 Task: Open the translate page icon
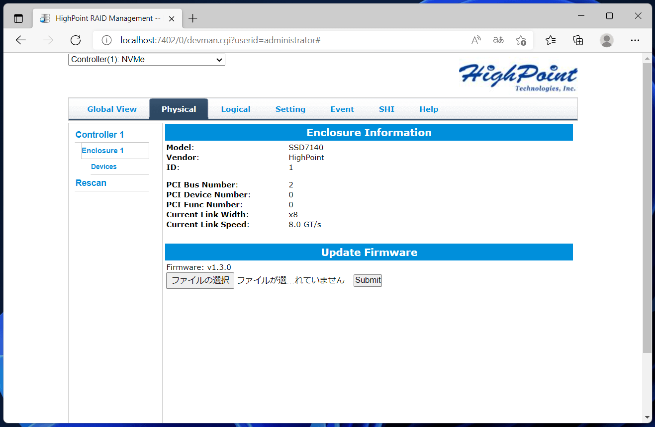[x=498, y=40]
